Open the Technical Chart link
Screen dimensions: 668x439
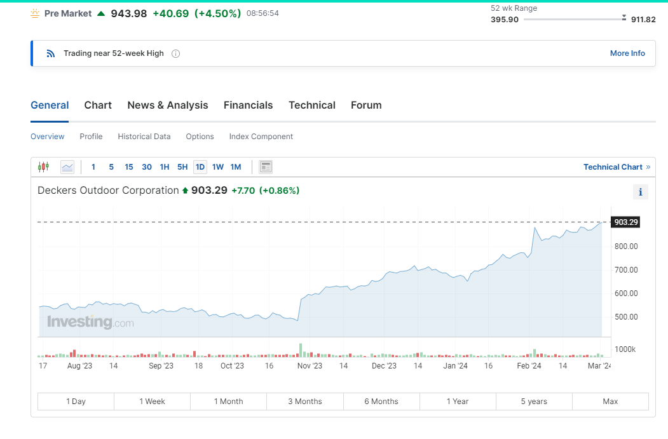tap(617, 167)
